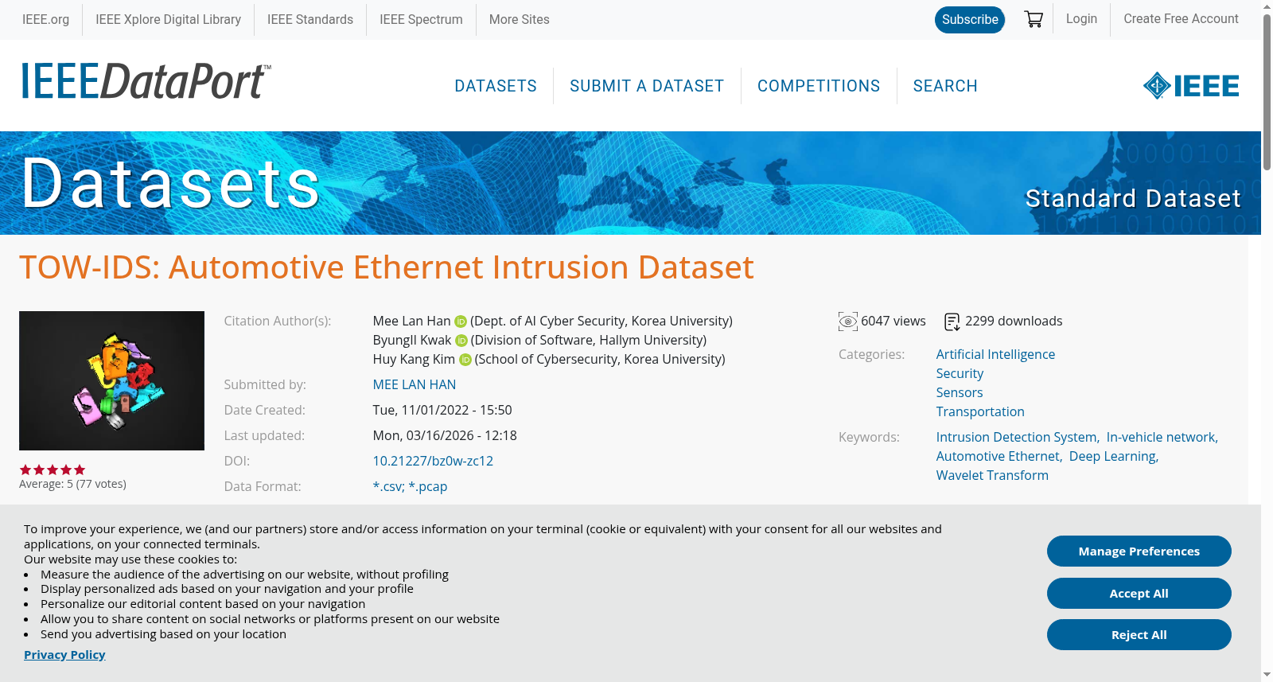
Task: Select Deep Learning keyword
Action: 1112,456
